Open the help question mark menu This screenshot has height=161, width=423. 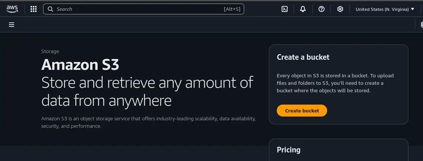pyautogui.click(x=322, y=9)
